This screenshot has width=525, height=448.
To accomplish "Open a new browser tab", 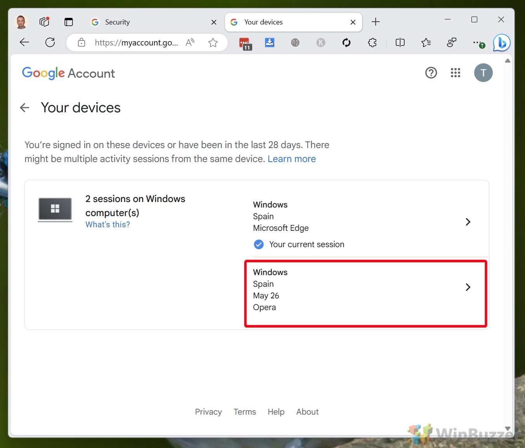I will pyautogui.click(x=376, y=22).
